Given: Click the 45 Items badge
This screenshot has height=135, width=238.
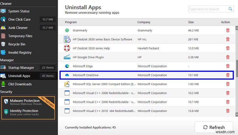Looking at the screenshot, I should pos(48,76).
